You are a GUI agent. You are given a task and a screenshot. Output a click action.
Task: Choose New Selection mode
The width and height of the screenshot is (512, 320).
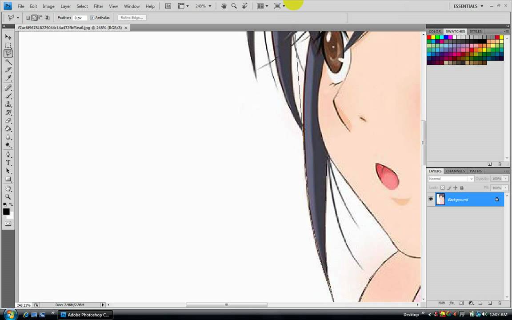tap(28, 18)
